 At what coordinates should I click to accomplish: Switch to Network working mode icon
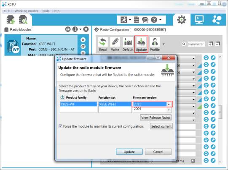pos(217,20)
